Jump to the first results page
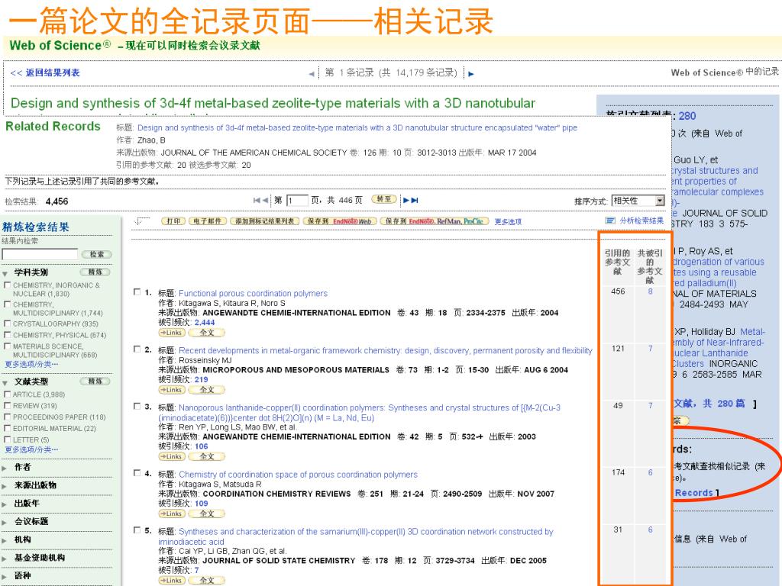 tap(257, 201)
